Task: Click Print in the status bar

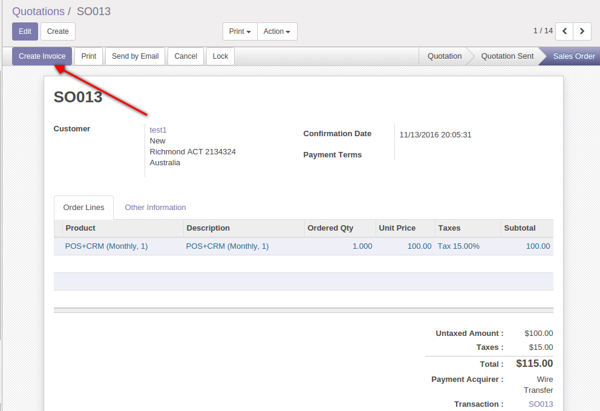Action: 89,56
